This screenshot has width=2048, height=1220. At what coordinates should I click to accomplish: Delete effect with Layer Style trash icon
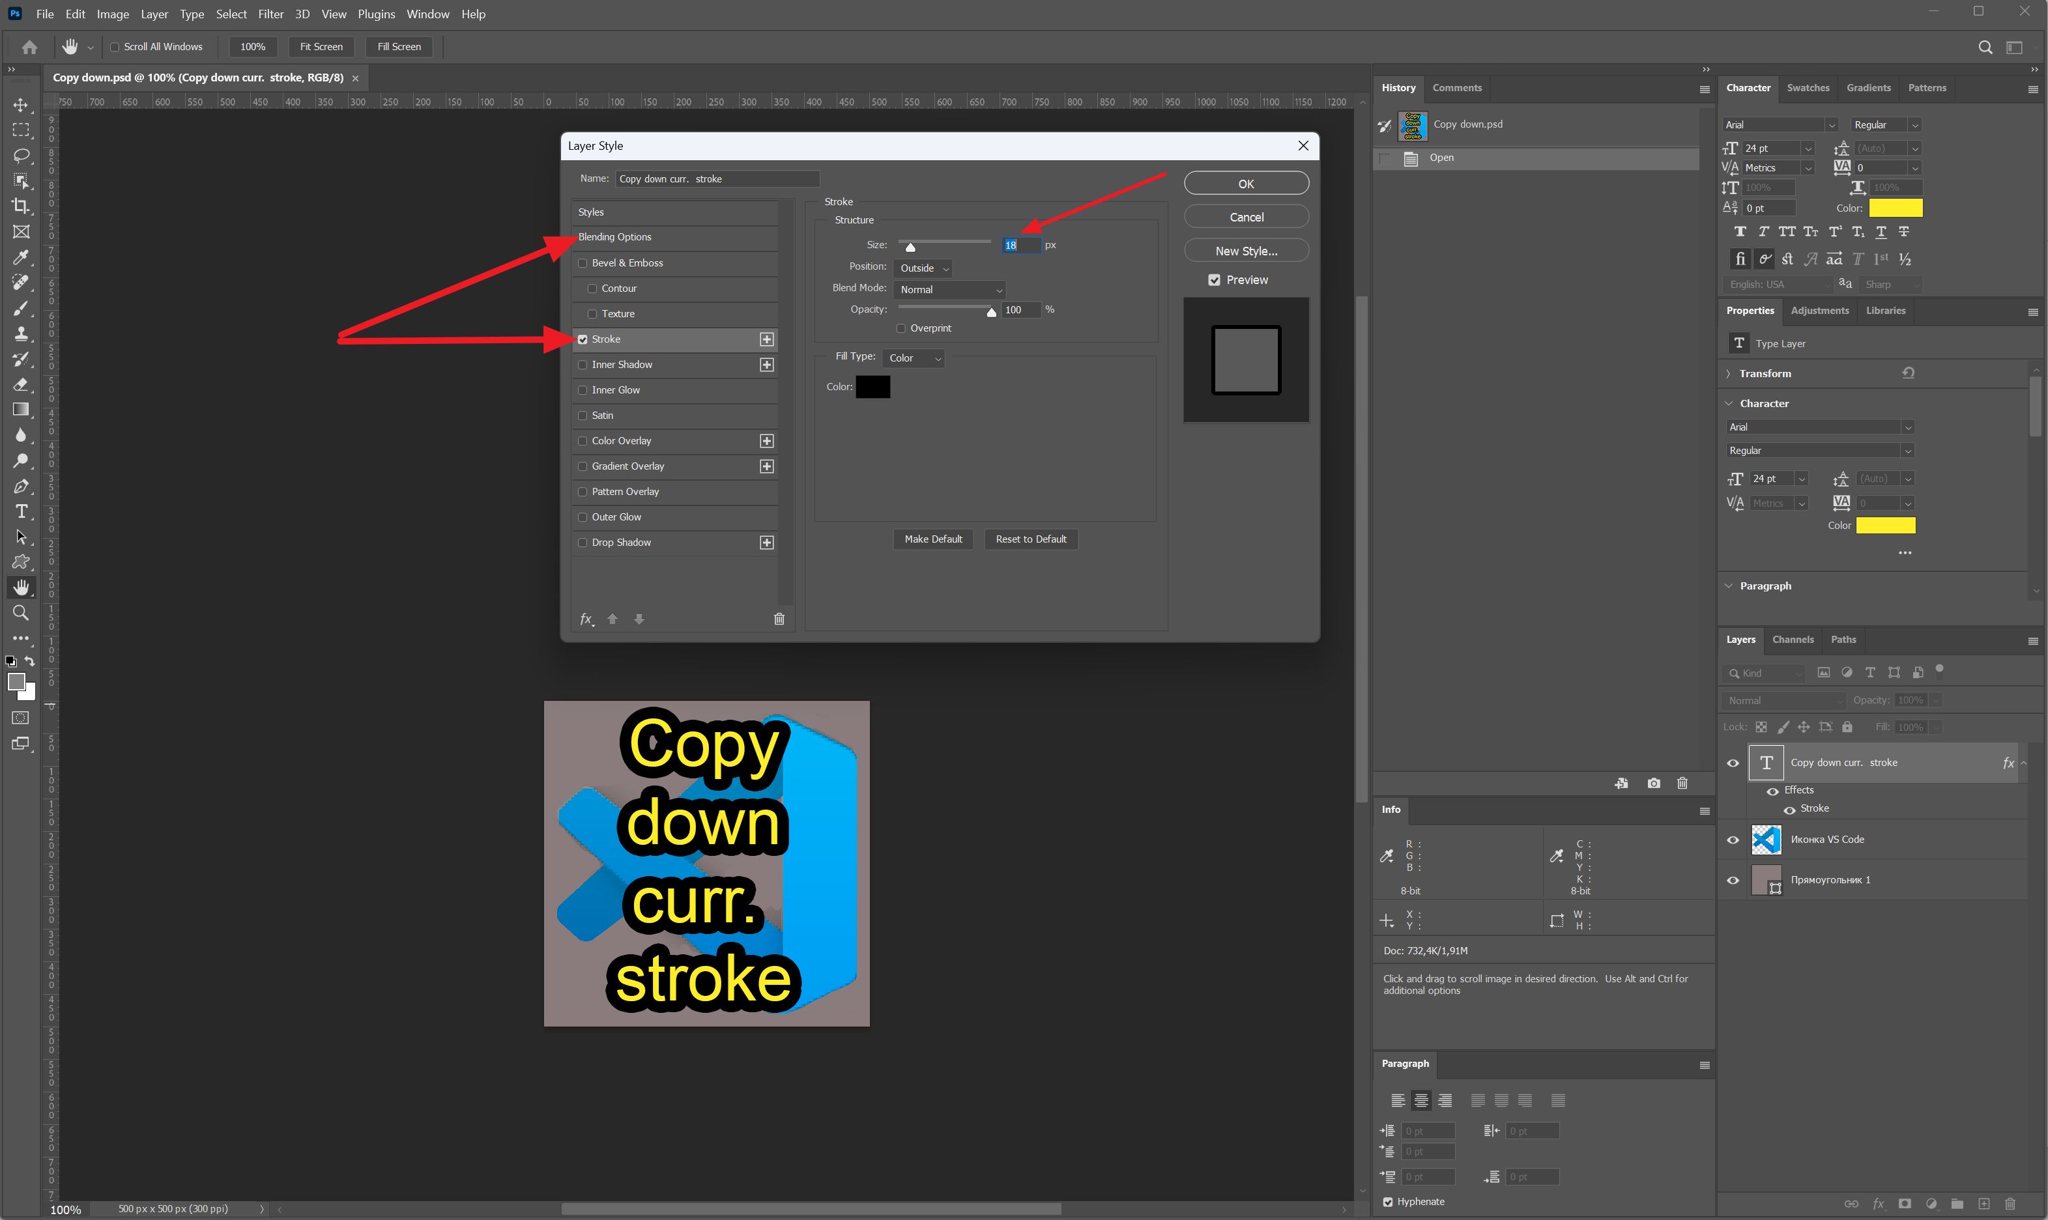(779, 619)
